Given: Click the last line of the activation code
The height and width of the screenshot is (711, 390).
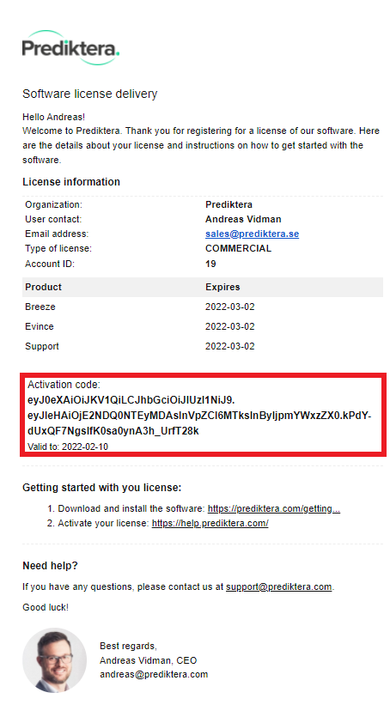Looking at the screenshot, I should tap(113, 431).
